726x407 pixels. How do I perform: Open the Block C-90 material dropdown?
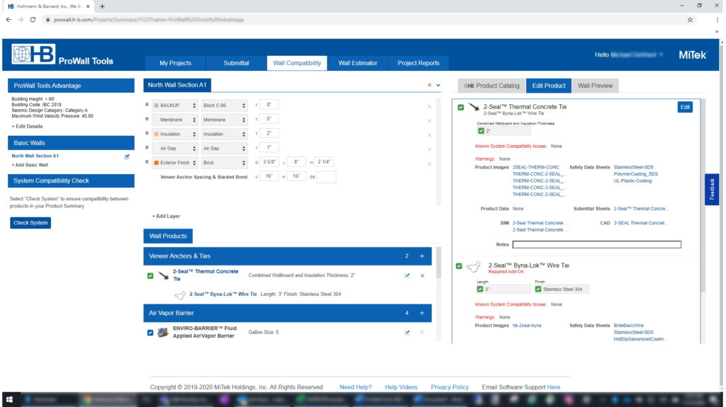tap(224, 105)
